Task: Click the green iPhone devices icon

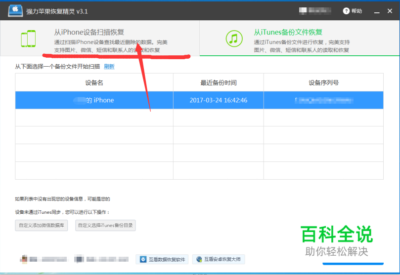Action: 28,39
